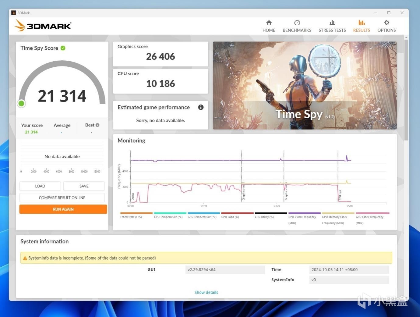Click the System information heading

44,241
